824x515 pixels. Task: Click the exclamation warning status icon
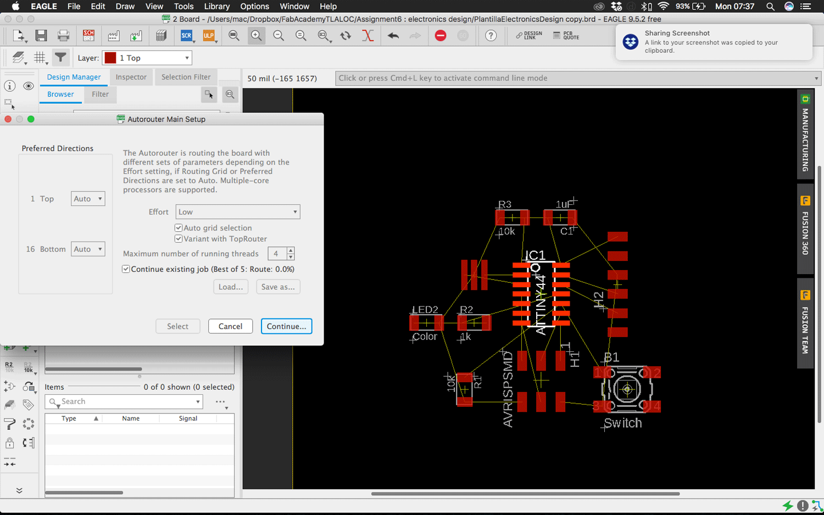[803, 506]
